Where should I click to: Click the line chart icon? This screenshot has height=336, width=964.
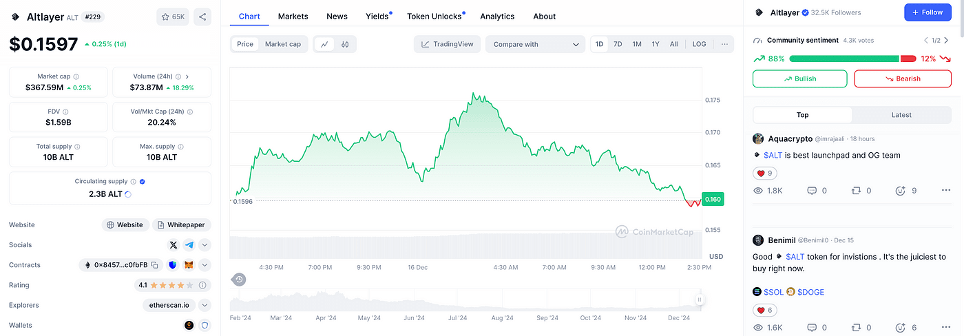coord(324,44)
